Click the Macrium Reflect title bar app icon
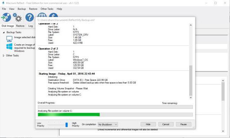 click(x=3, y=3)
